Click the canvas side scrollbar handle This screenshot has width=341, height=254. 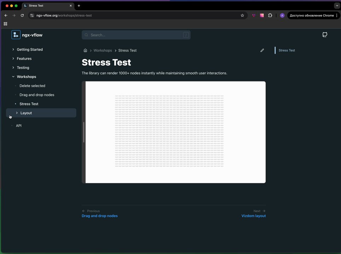tap(84, 132)
